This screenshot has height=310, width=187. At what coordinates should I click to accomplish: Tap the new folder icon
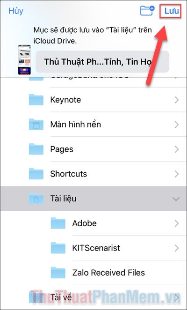(x=147, y=10)
